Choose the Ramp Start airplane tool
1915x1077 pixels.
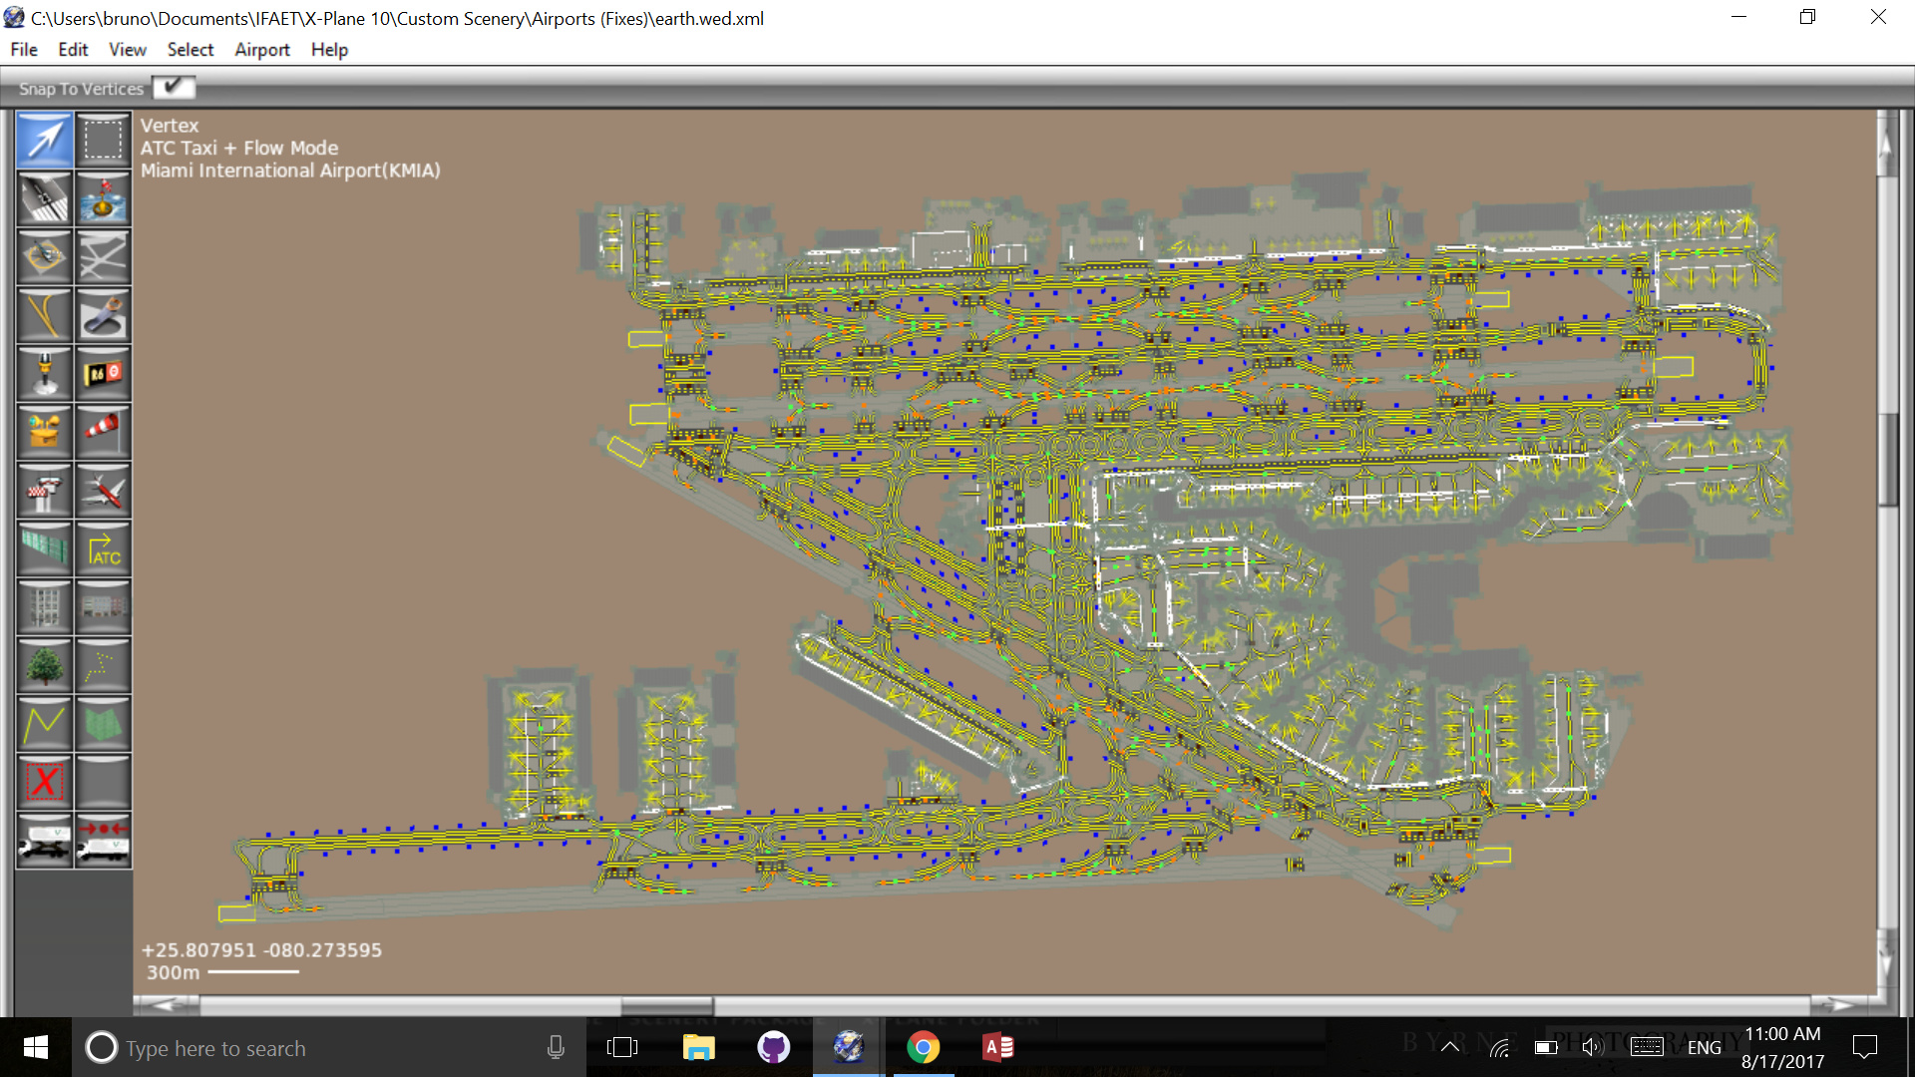pyautogui.click(x=103, y=491)
